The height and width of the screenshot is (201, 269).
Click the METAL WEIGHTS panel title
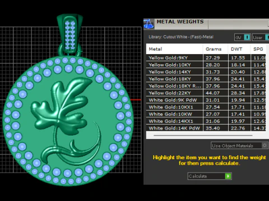click(x=180, y=22)
